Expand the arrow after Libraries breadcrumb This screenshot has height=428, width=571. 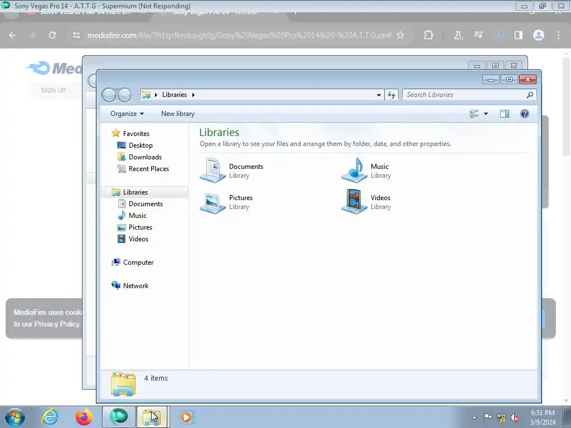[193, 95]
